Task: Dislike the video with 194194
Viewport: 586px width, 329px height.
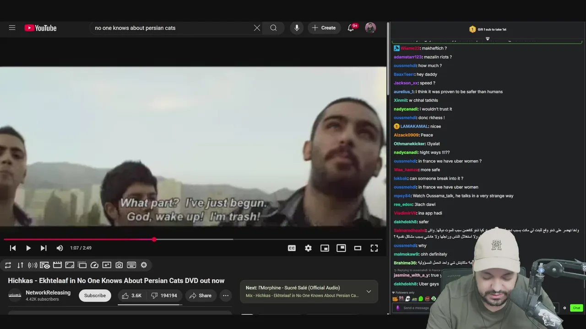Action: tap(164, 296)
